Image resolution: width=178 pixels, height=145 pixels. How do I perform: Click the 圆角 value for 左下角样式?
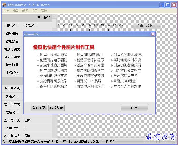tap(37, 120)
